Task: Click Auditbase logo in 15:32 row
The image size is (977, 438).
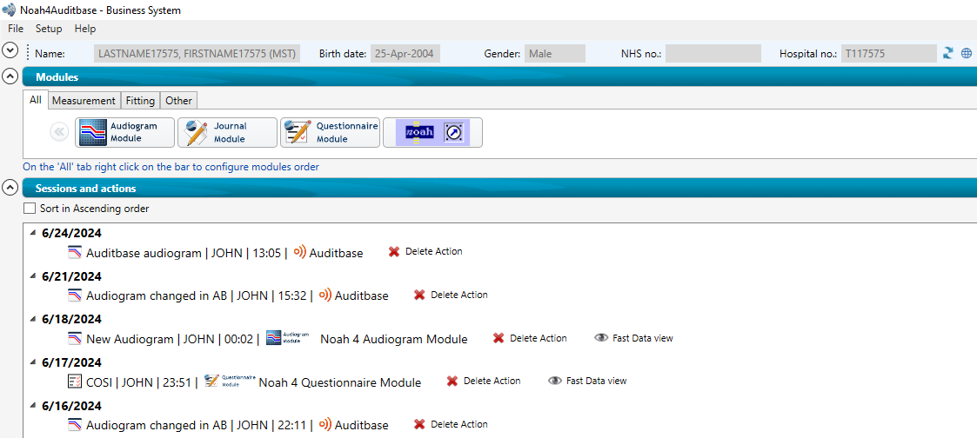Action: pos(325,295)
